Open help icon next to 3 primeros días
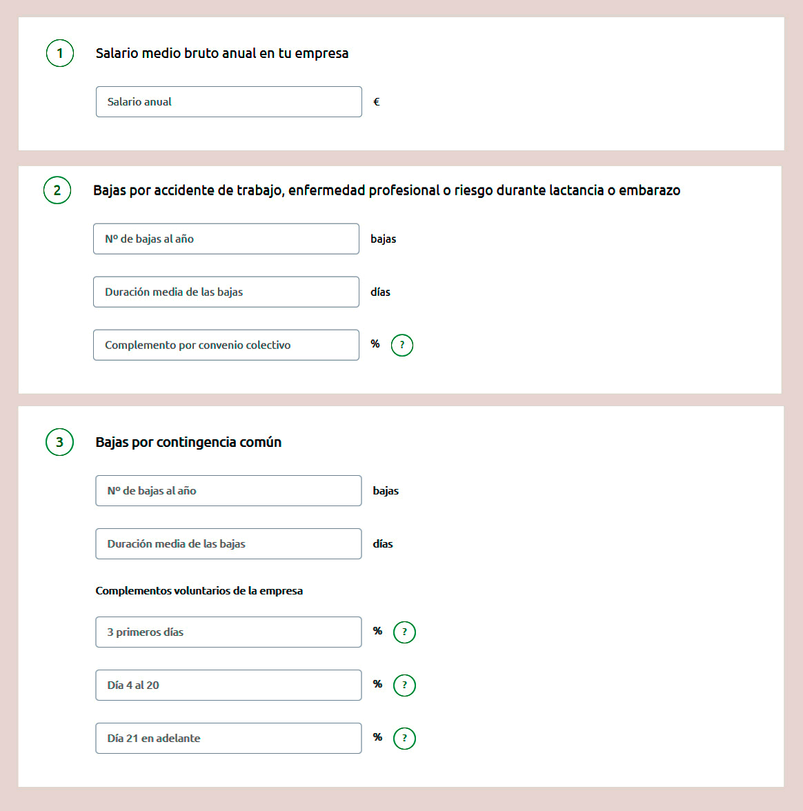This screenshot has width=803, height=811. pyautogui.click(x=404, y=632)
